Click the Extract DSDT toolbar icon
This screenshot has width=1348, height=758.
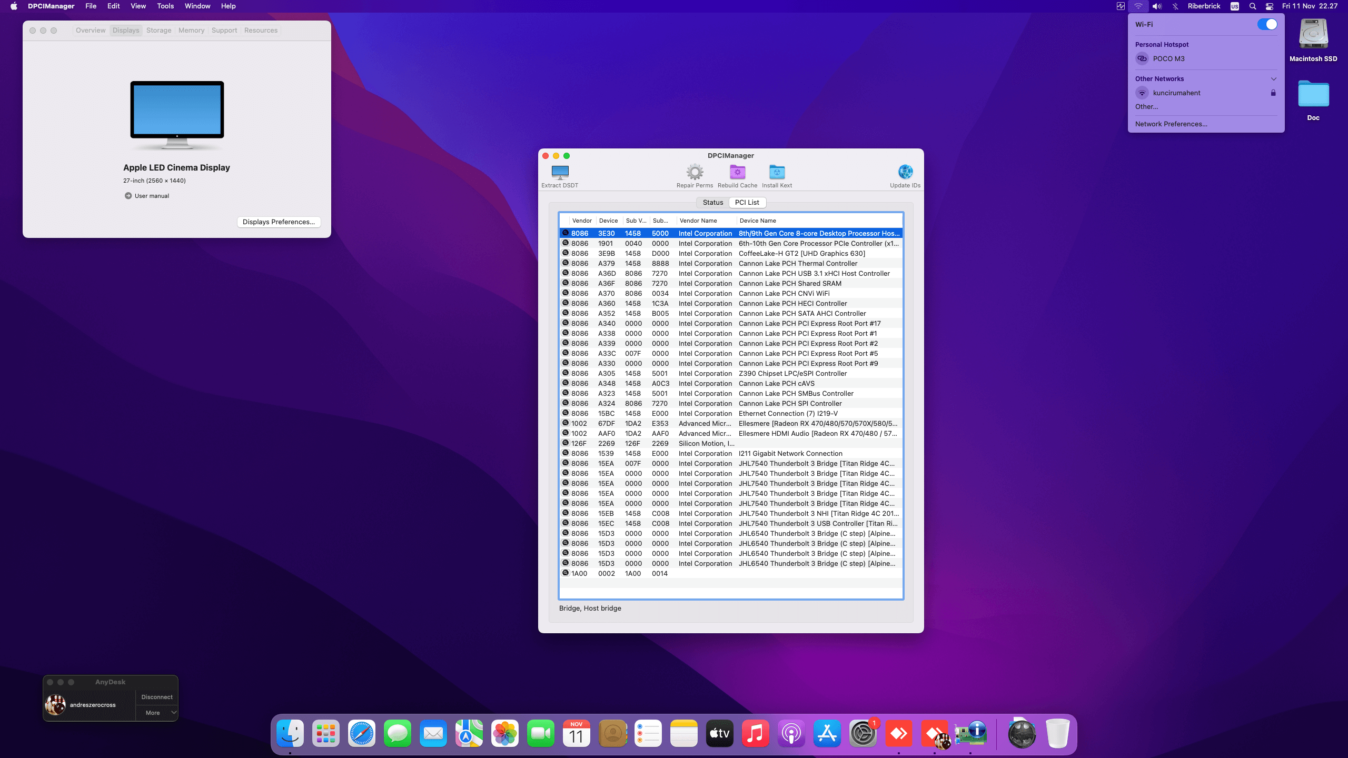560,172
